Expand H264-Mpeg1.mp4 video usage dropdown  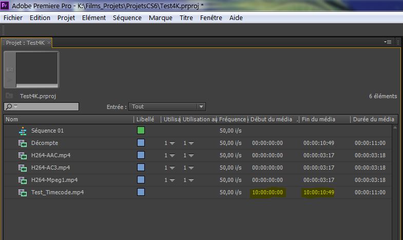172,180
